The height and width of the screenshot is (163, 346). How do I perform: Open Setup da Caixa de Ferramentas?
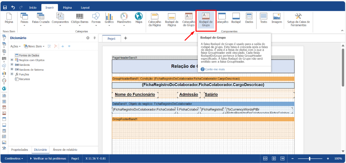click(298, 20)
